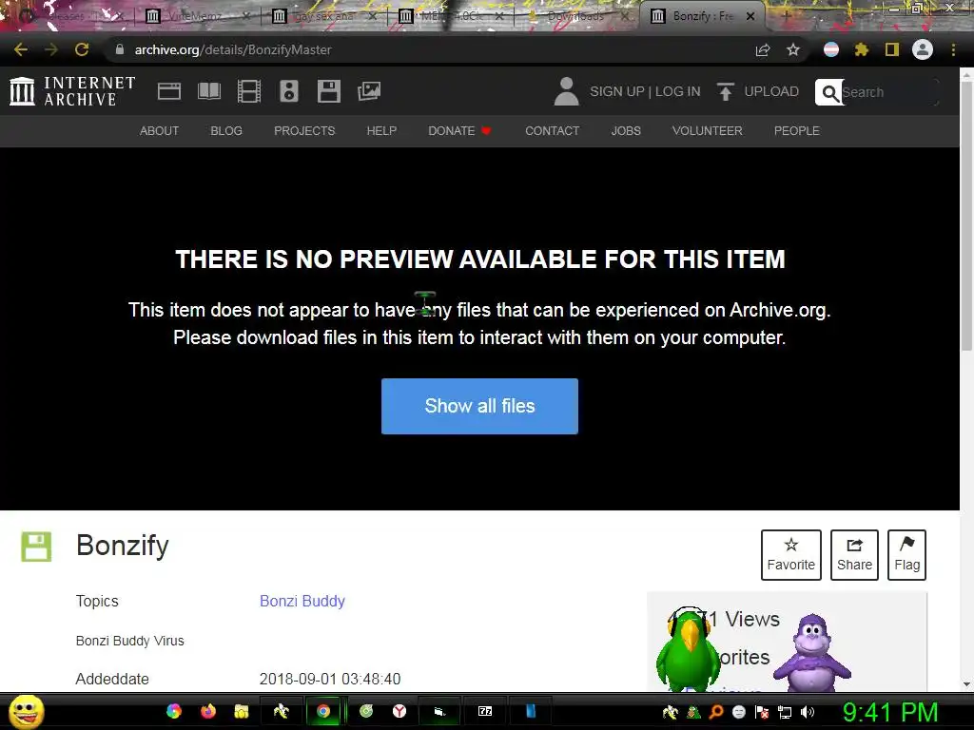Viewport: 974px width, 730px height.
Task: Click the user avatar silhouette icon
Action: [x=566, y=91]
